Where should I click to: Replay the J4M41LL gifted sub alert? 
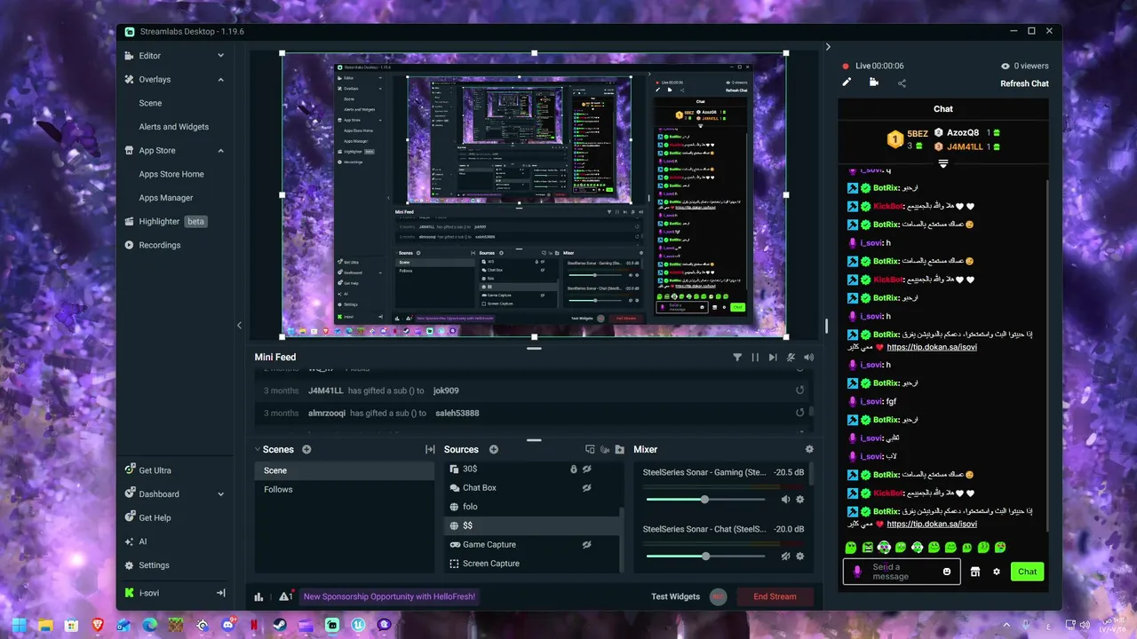799,390
